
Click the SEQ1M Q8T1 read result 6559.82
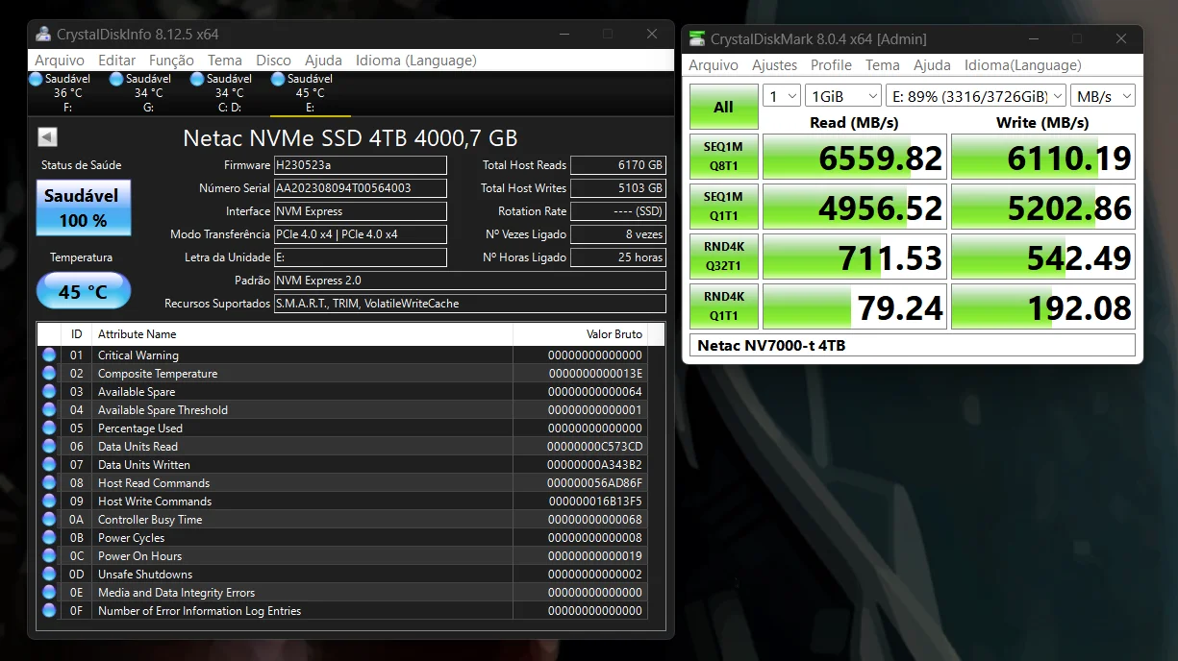tap(855, 157)
